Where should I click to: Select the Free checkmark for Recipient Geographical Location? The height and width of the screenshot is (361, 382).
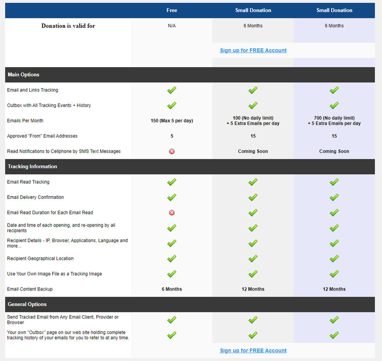172,258
